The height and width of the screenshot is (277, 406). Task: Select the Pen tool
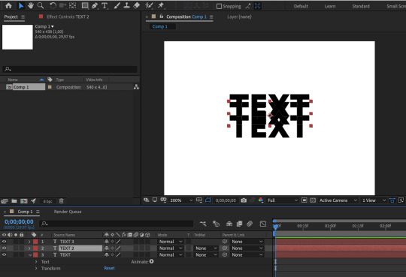pos(95,5)
